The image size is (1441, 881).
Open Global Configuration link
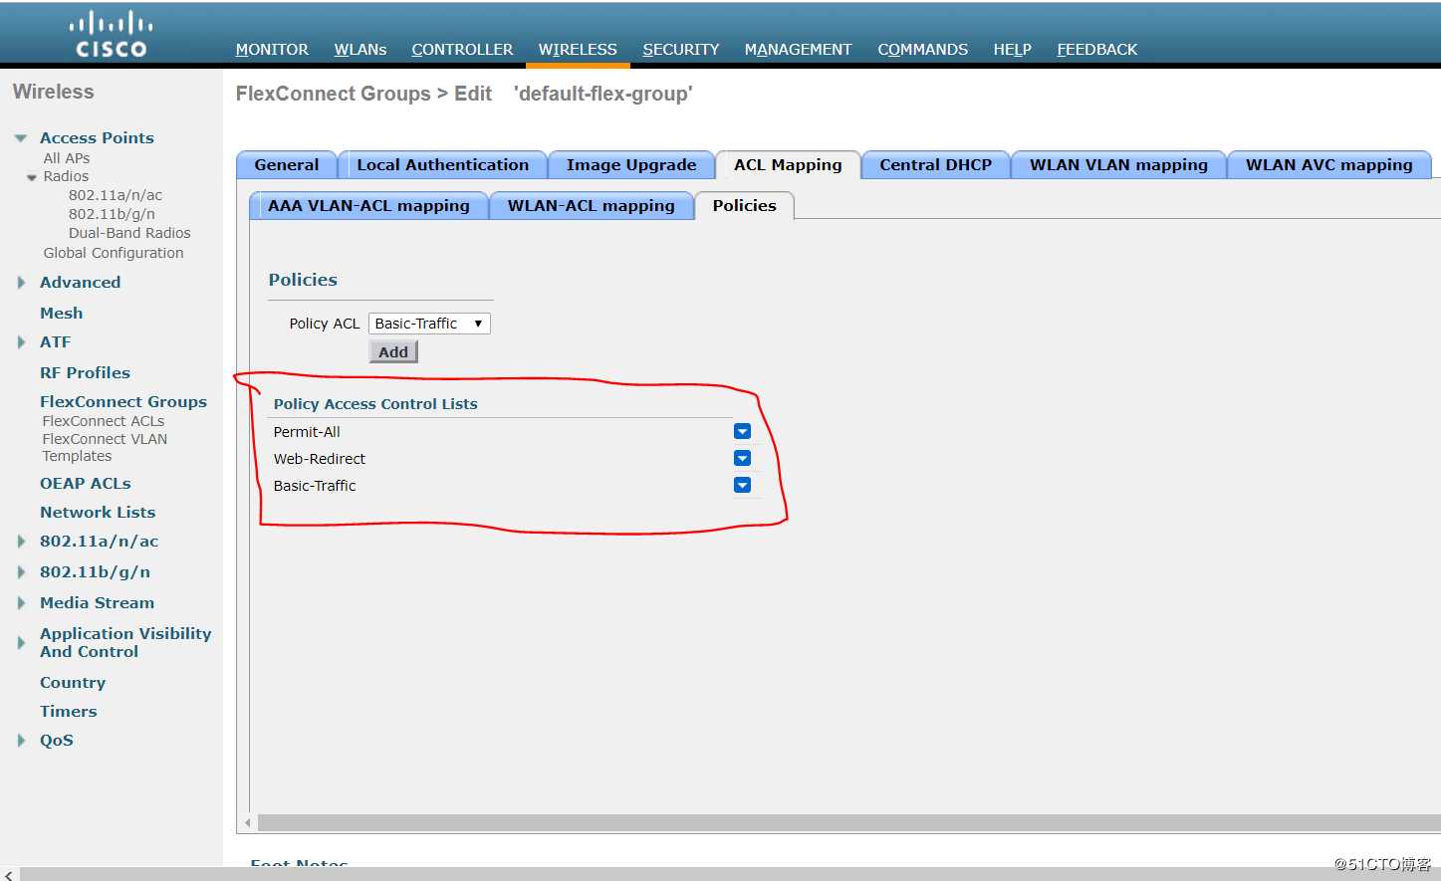(x=114, y=253)
